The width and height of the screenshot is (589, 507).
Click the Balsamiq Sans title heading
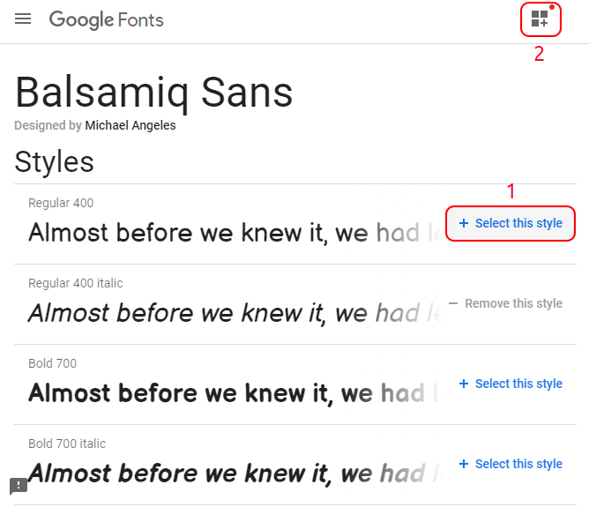coord(153,93)
